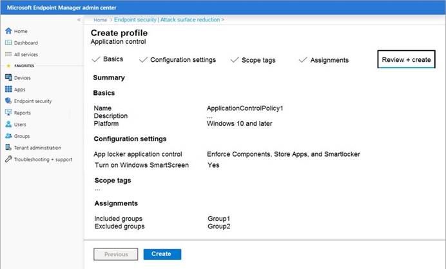This screenshot has width=446, height=269.
Task: Click the Application control subtitle
Action: [119, 41]
